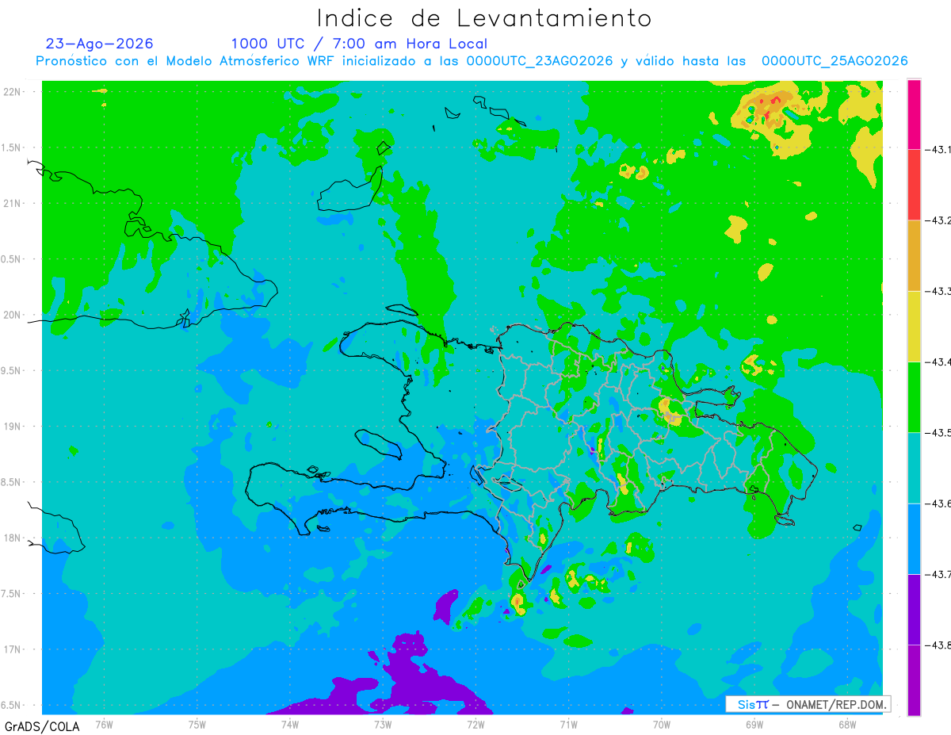Screen dimensions: 951x735
Task: Click the legend value "-43.4"
Action: (x=937, y=362)
